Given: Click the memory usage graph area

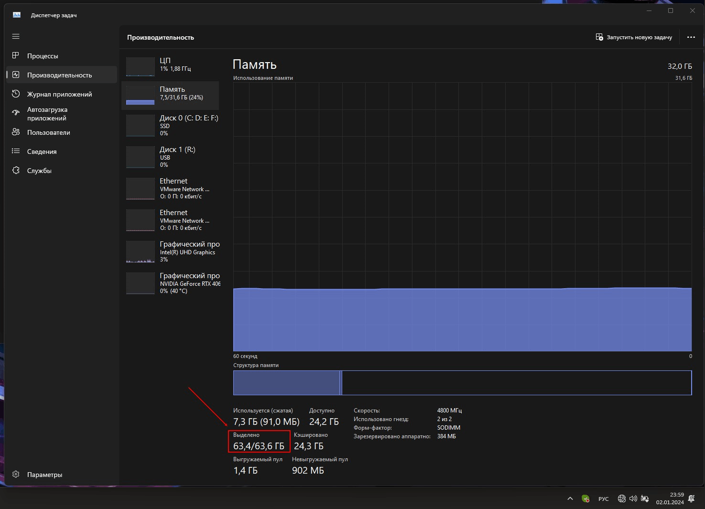Looking at the screenshot, I should (x=462, y=217).
